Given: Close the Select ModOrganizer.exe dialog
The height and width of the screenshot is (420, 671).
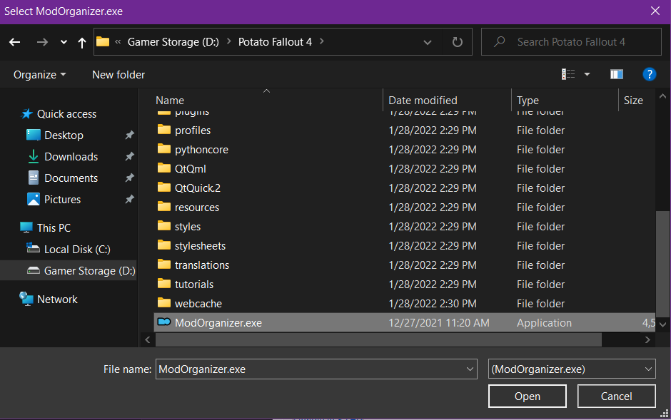Looking at the screenshot, I should point(655,11).
